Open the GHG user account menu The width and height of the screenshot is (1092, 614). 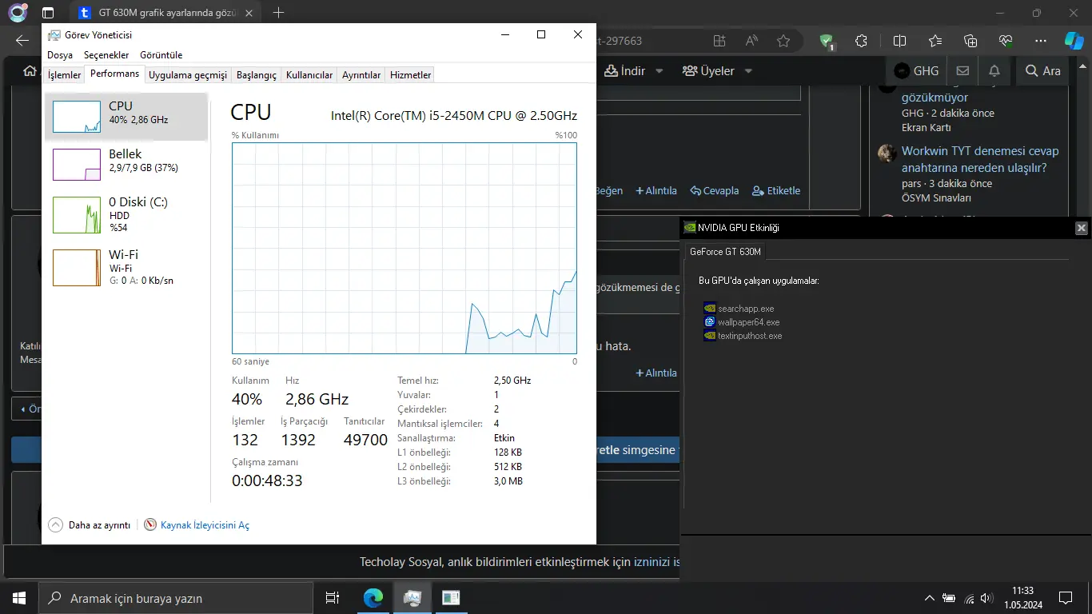[916, 71]
